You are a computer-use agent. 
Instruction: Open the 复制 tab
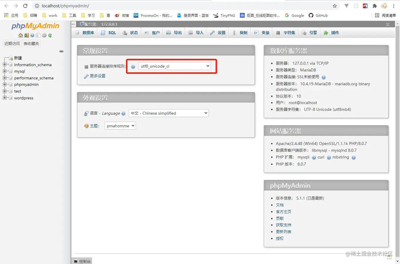pyautogui.click(x=240, y=33)
